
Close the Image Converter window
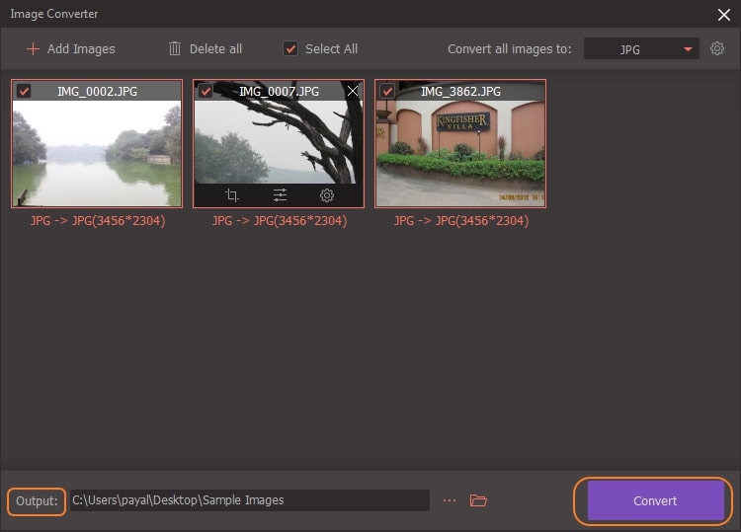click(722, 14)
